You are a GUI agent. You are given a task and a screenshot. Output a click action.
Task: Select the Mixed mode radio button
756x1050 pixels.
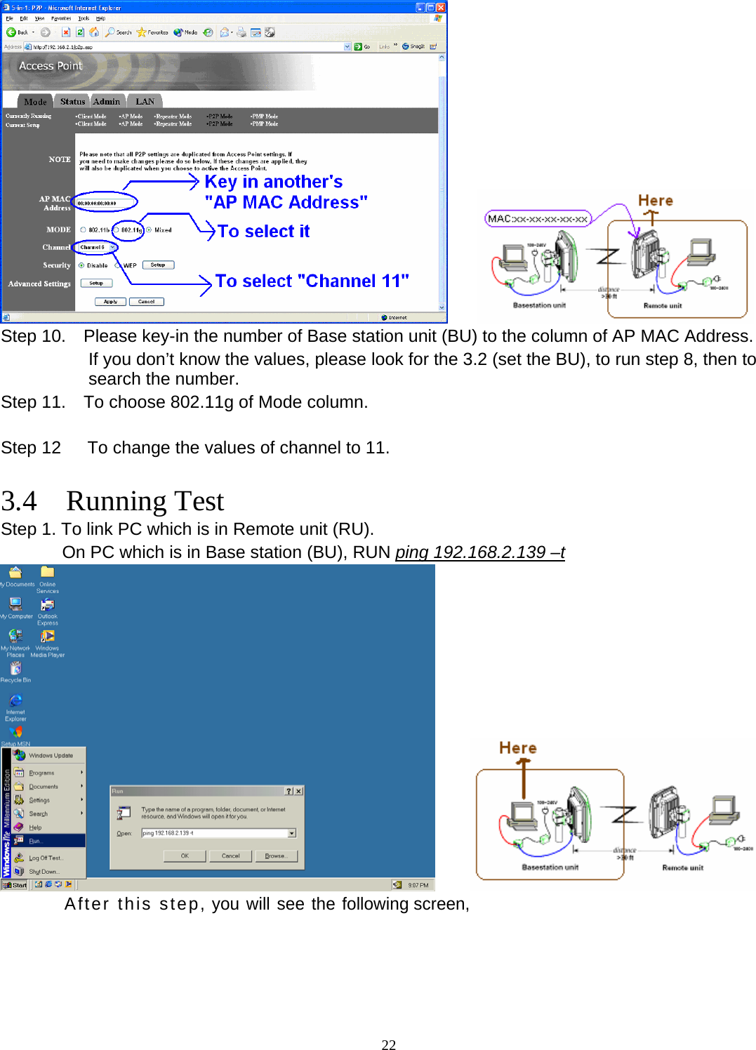[x=148, y=230]
